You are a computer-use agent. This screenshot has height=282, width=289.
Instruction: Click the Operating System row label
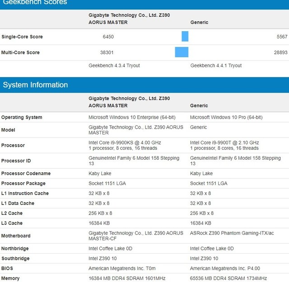(x=22, y=117)
